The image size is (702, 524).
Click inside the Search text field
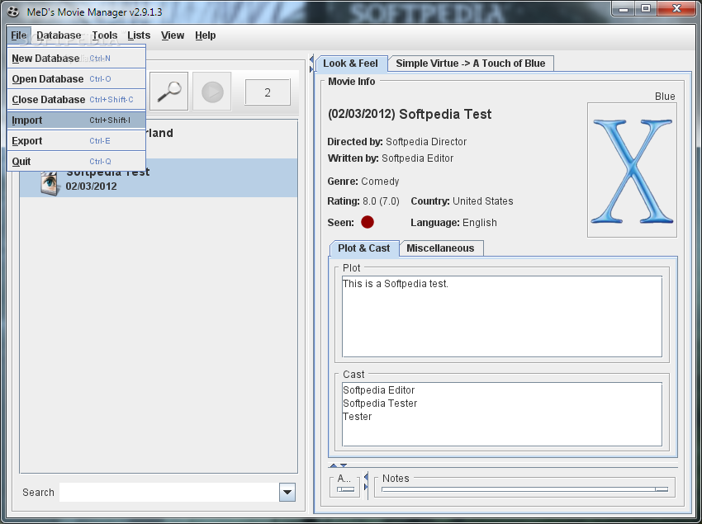click(x=169, y=492)
